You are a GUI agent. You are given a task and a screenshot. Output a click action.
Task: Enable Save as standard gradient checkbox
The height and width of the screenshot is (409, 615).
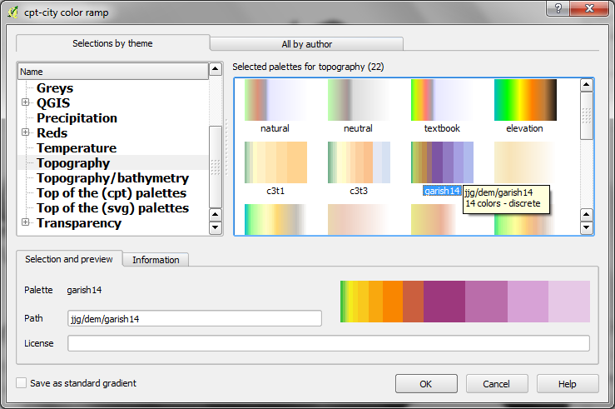coord(22,383)
